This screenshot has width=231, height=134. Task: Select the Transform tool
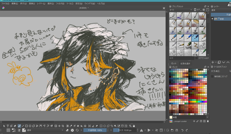point(56,126)
